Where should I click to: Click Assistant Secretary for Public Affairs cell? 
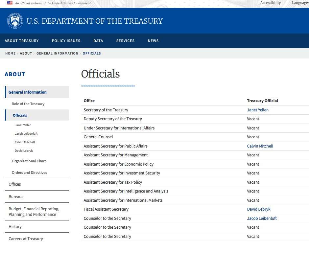click(x=115, y=146)
